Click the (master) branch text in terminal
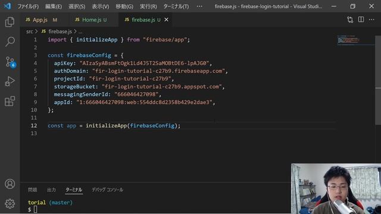Viewport: 381px width, 214px height. click(61, 203)
